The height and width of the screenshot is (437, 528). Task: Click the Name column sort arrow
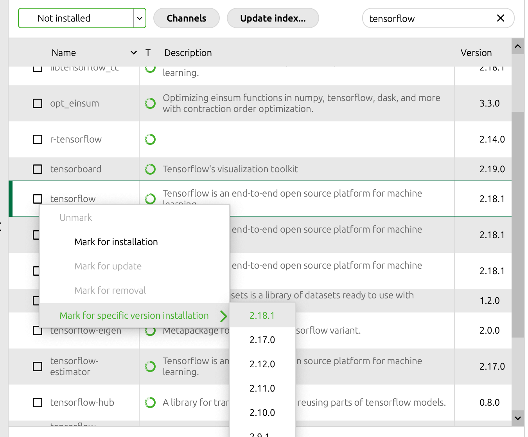coord(134,53)
